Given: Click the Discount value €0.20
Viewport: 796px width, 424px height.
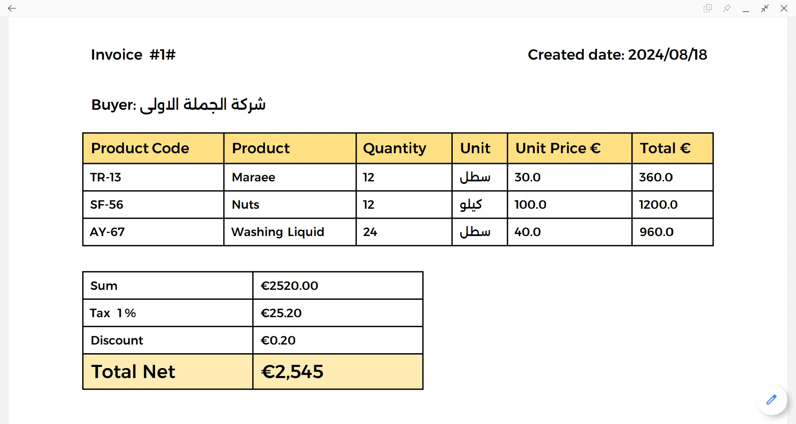Looking at the screenshot, I should (278, 340).
